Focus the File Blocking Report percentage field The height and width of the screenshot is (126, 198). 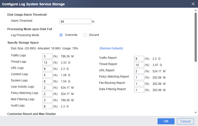(139, 84)
